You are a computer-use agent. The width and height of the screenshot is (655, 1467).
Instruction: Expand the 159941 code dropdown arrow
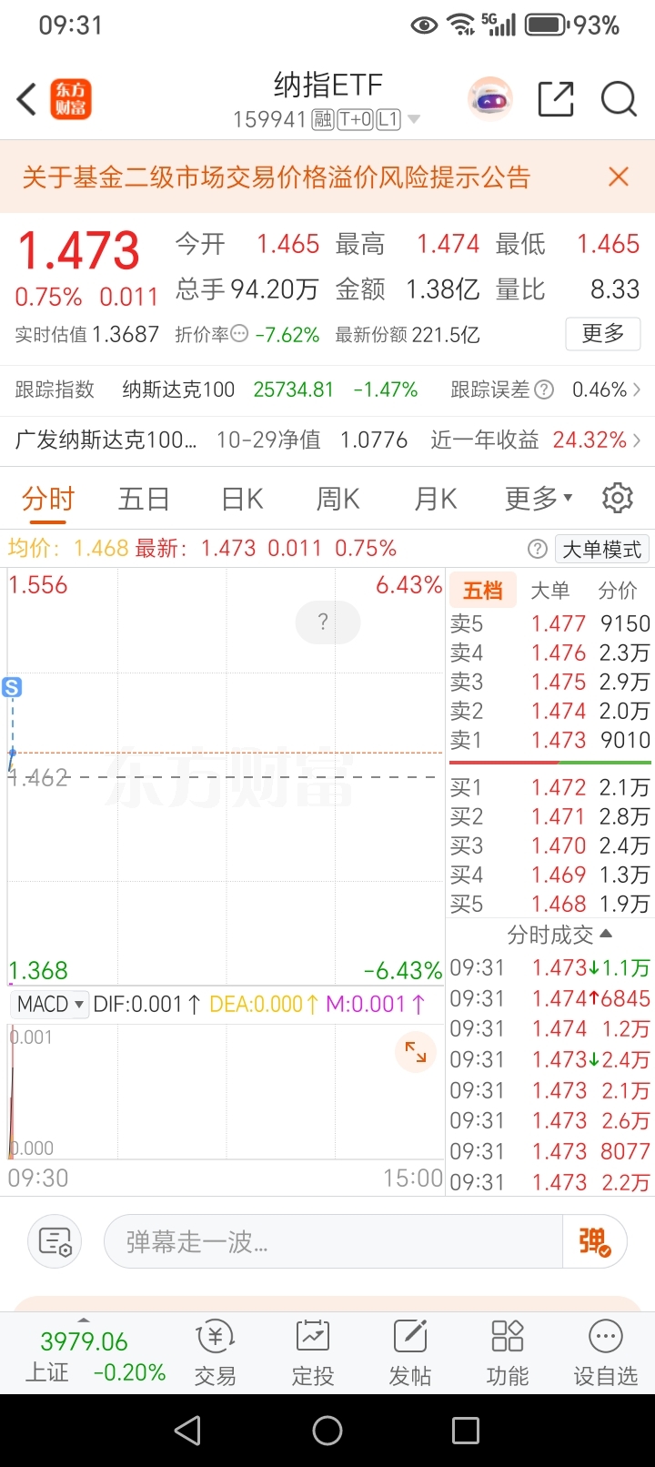(414, 119)
